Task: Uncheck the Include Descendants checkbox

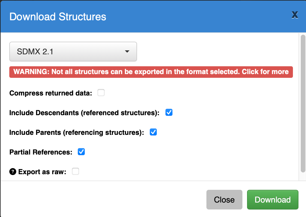Action: tap(169, 113)
